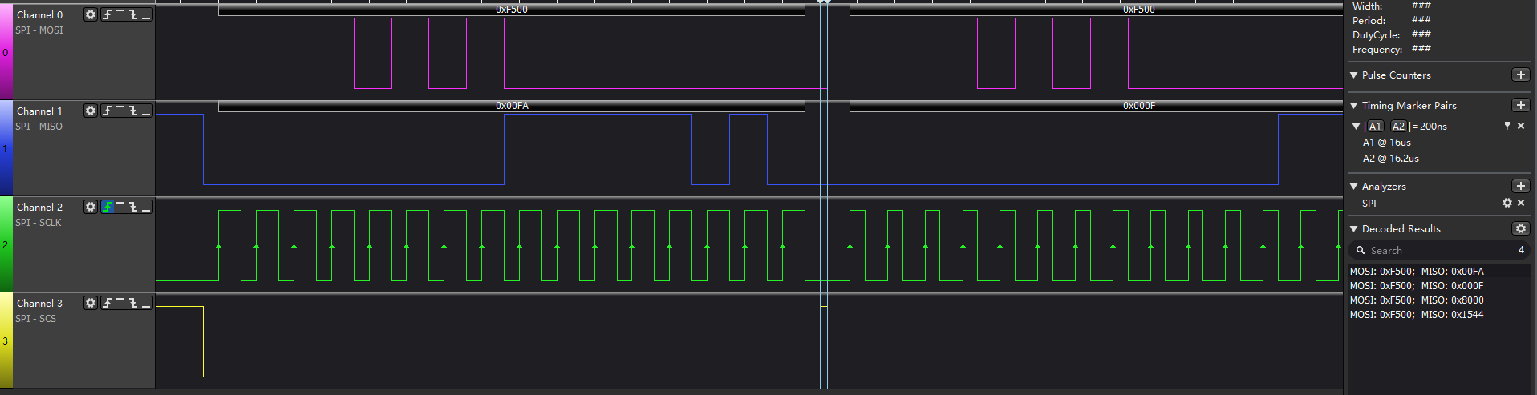Click the SPI - SCLK channel subtitle
The height and width of the screenshot is (395, 1537).
pos(39,223)
